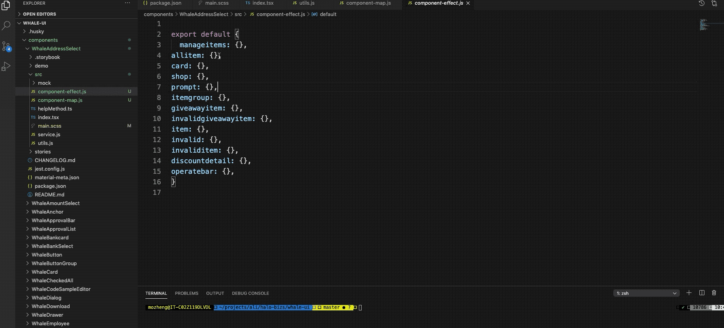
Task: Close the component-effect.js editor tab
Action: tap(468, 3)
